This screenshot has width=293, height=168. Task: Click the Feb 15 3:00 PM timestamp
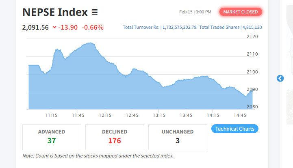195,12
